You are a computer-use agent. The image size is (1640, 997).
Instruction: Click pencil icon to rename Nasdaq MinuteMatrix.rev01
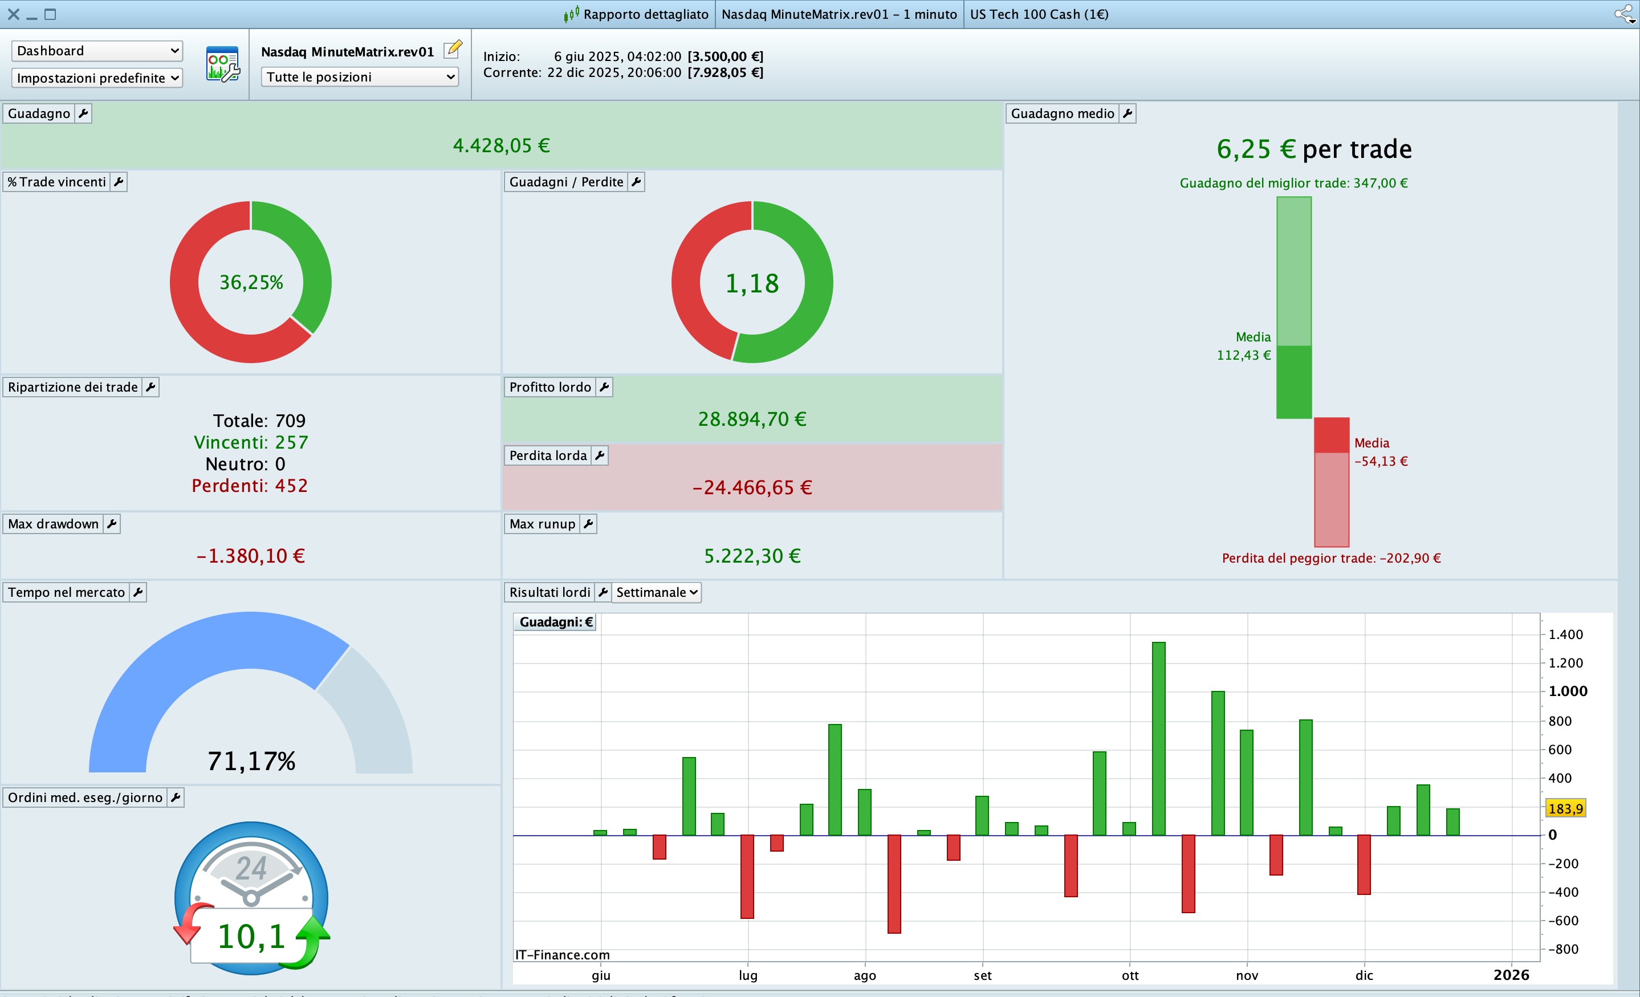coord(453,49)
